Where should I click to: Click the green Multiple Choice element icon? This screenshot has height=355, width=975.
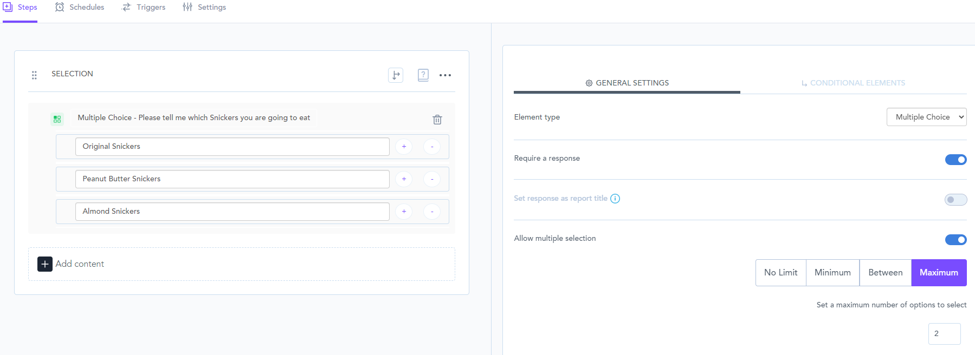click(57, 119)
